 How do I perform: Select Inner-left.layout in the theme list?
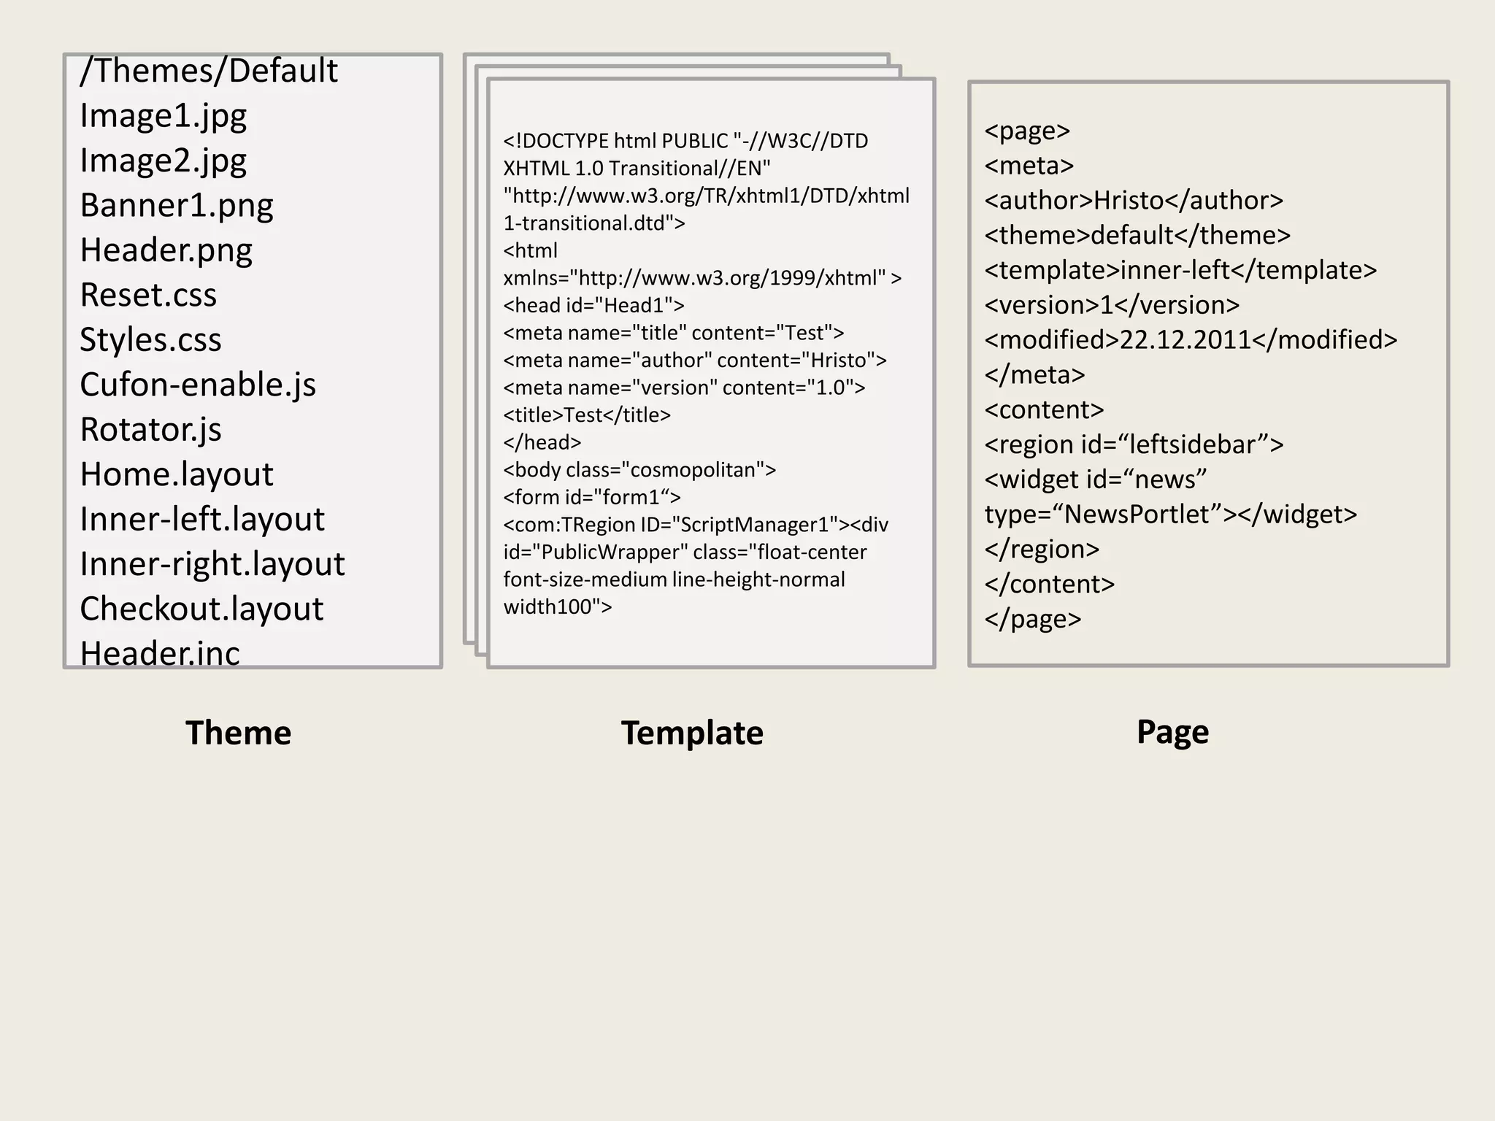pos(201,520)
